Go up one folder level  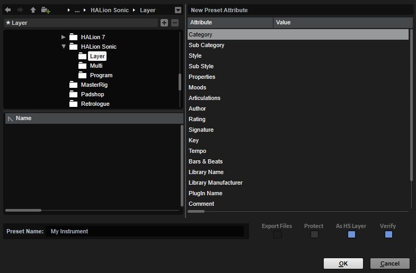point(33,10)
